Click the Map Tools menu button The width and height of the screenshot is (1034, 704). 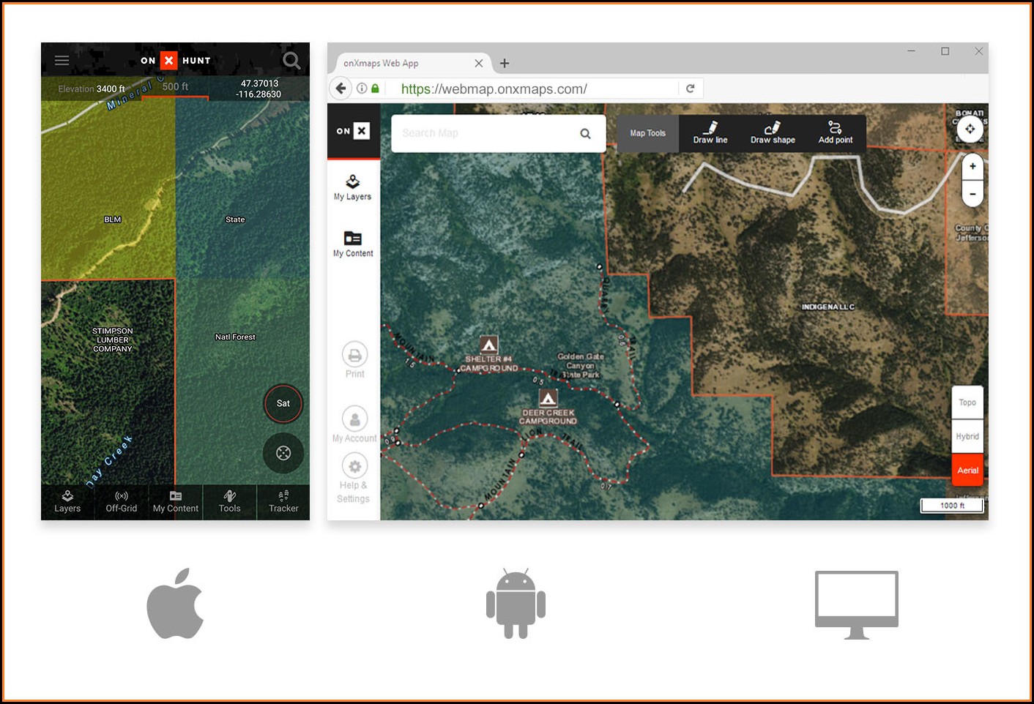pos(648,133)
